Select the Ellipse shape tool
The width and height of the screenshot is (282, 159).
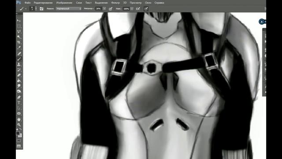pos(19,114)
